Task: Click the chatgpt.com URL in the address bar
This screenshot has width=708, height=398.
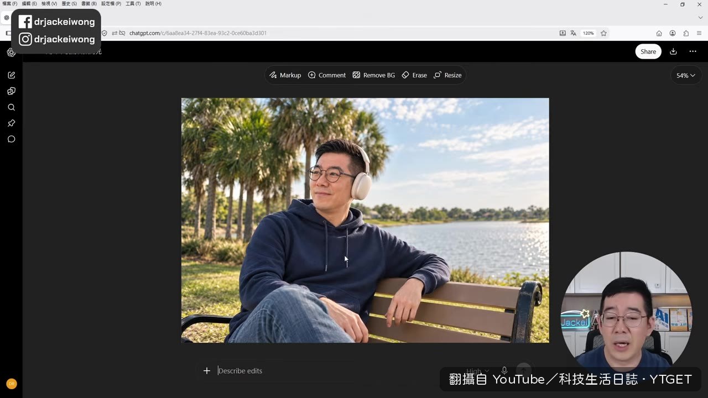Action: [198, 33]
